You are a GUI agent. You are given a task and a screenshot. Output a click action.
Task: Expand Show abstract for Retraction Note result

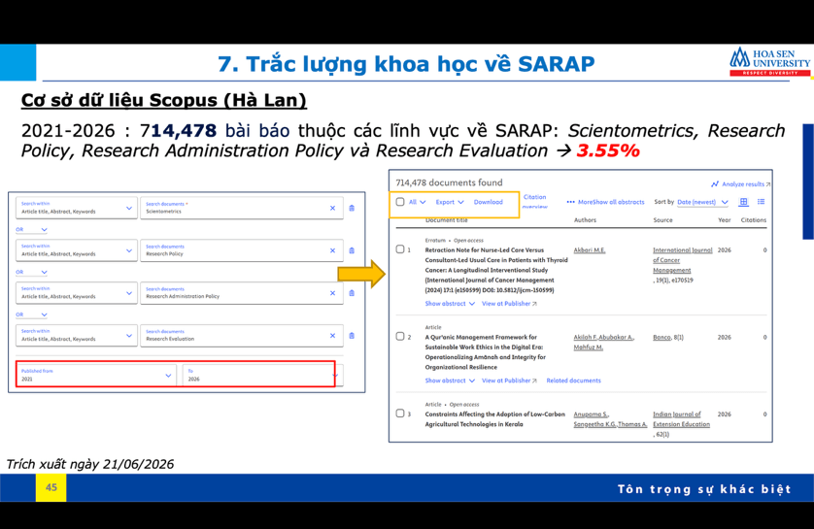[450, 304]
